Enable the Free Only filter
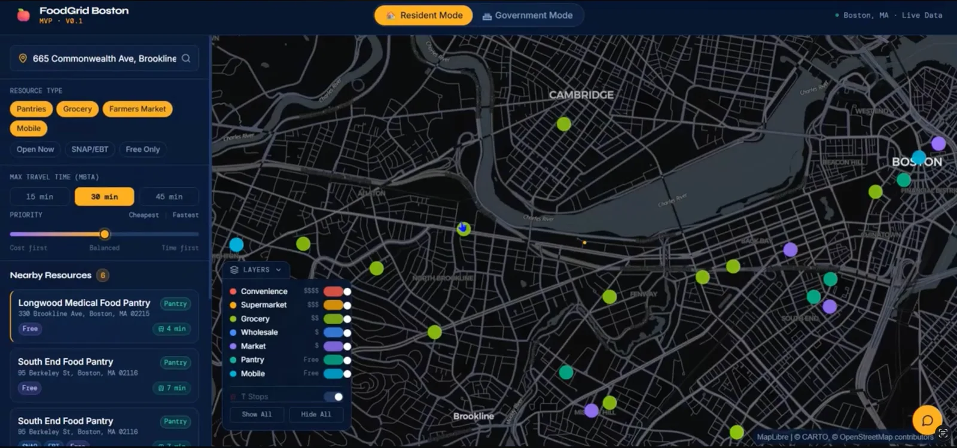This screenshot has height=448, width=957. [143, 150]
